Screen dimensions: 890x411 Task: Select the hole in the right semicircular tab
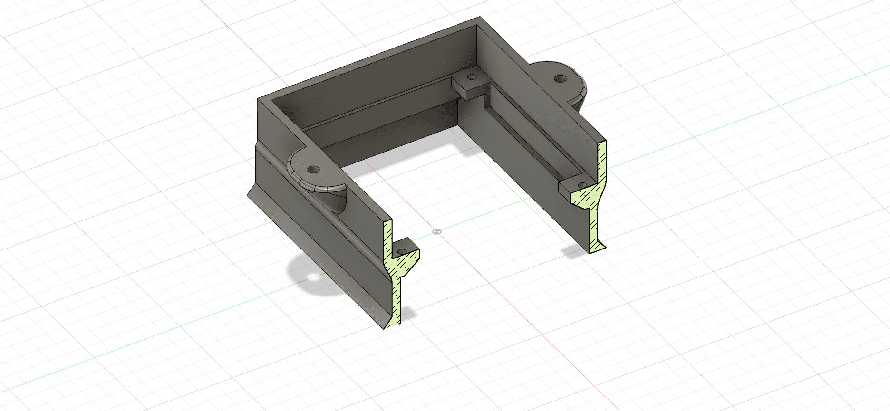pos(560,78)
